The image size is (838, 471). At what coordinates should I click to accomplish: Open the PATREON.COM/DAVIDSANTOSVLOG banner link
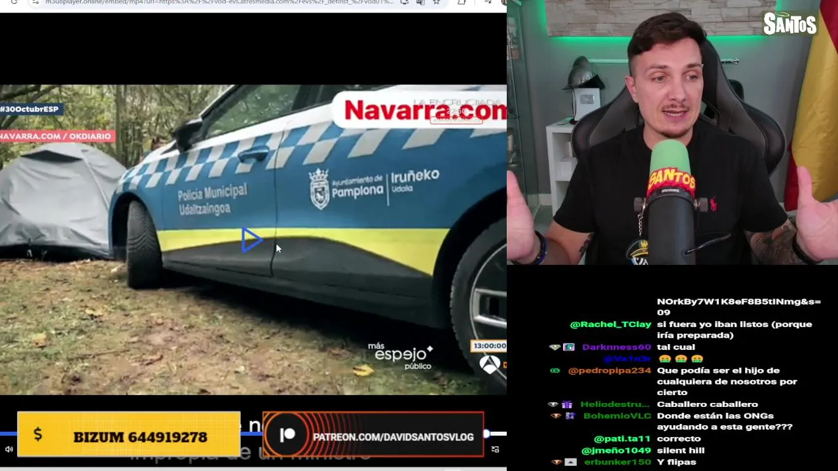click(x=373, y=435)
